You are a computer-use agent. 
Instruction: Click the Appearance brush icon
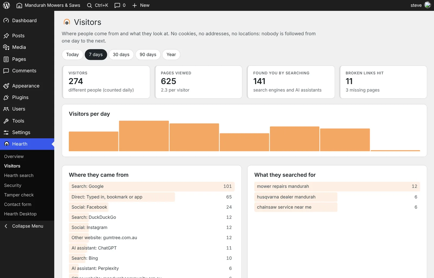pos(6,86)
